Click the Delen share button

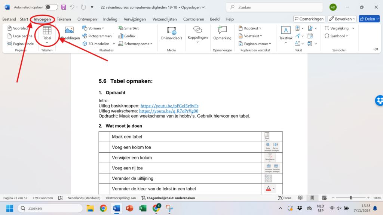coord(369,19)
